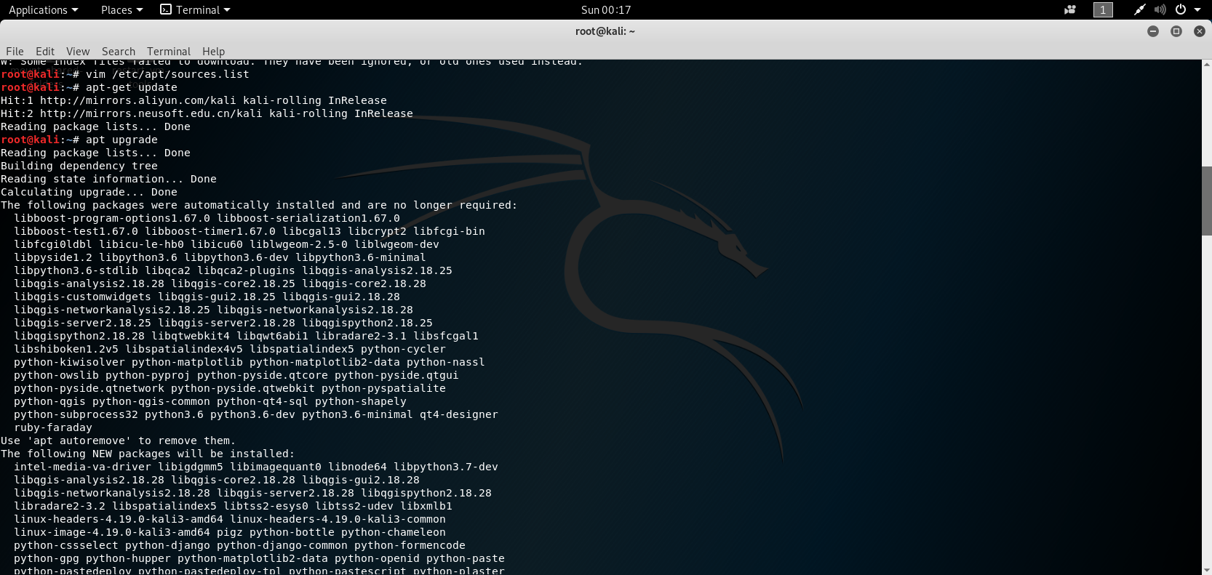Screen dimensions: 1212x575
Task: Open the Applications menu
Action: click(x=43, y=9)
